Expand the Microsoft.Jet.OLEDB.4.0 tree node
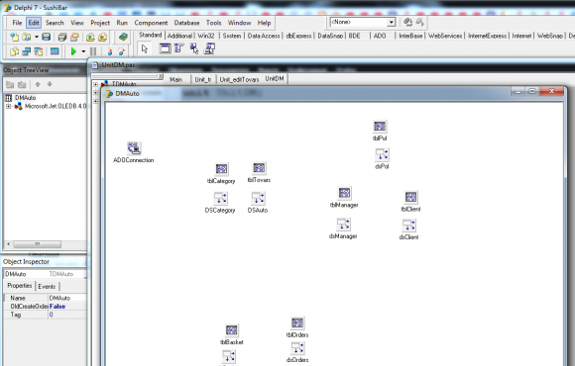The image size is (575, 366). (x=8, y=107)
